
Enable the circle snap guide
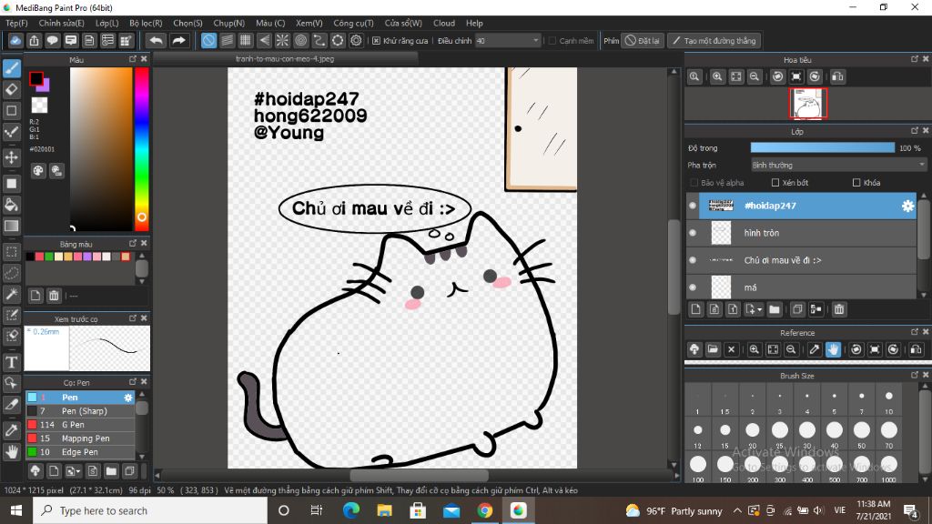[x=300, y=40]
